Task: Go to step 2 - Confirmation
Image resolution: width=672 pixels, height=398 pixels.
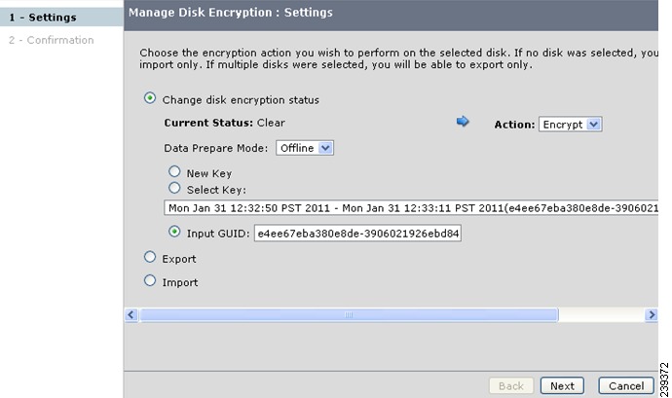Action: 52,40
